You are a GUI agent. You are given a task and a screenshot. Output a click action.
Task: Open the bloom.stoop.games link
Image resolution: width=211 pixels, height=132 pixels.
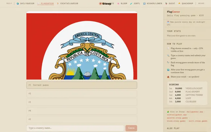[x=176, y=121]
